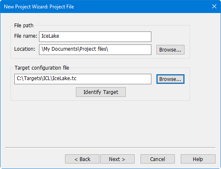Go to previous step with Back
The width and height of the screenshot is (221, 169).
click(x=82, y=159)
